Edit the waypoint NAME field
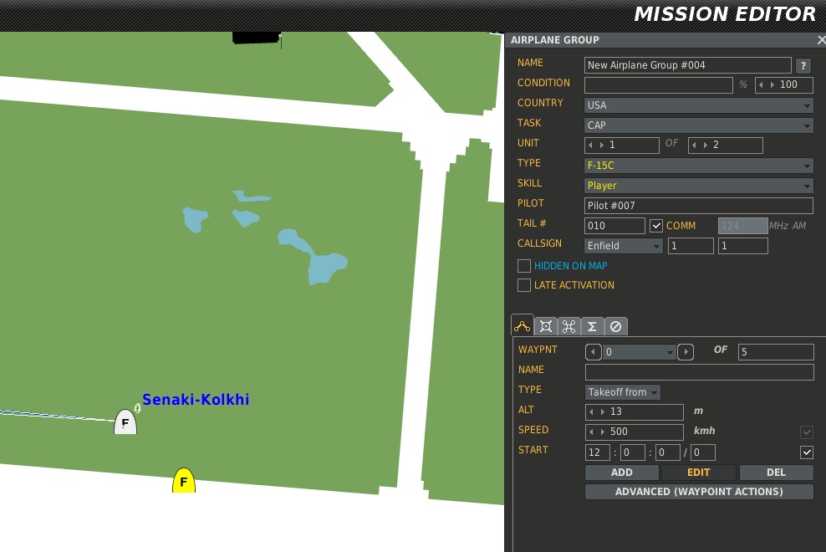The height and width of the screenshot is (552, 826). coord(699,371)
